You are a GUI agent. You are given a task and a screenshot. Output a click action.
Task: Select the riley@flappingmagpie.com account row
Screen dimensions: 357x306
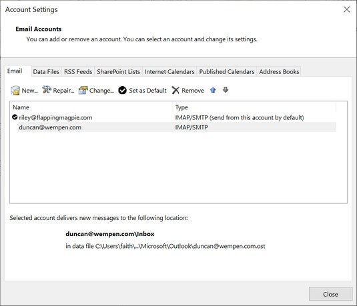[x=173, y=117]
